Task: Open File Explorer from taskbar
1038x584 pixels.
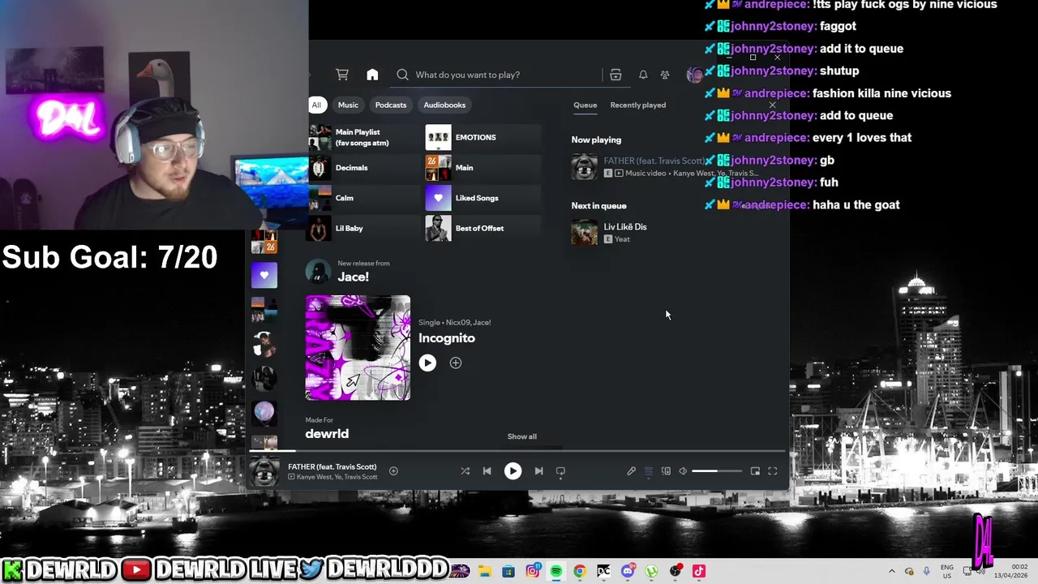Action: pos(484,571)
